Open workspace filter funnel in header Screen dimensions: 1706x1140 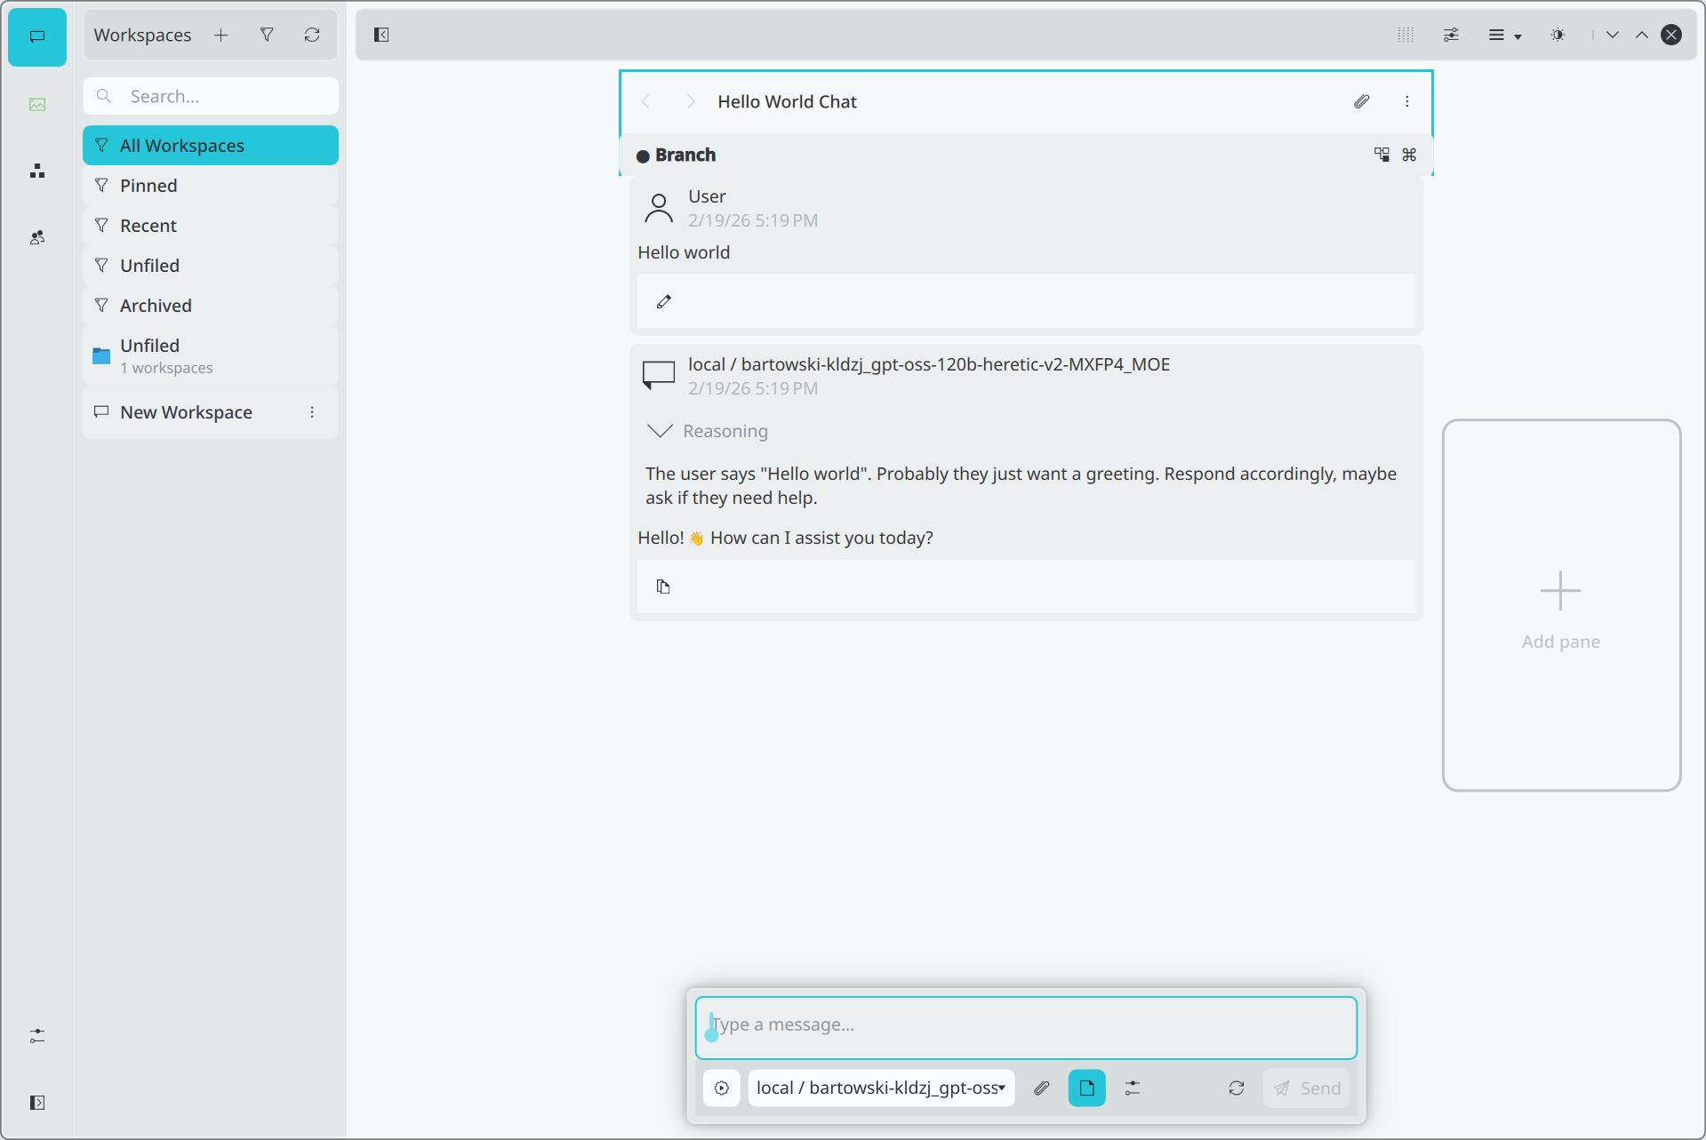click(x=267, y=35)
